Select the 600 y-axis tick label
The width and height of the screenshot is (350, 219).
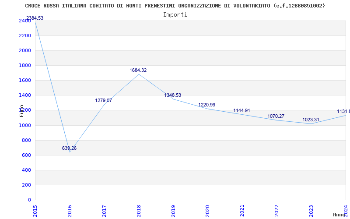[26, 155]
